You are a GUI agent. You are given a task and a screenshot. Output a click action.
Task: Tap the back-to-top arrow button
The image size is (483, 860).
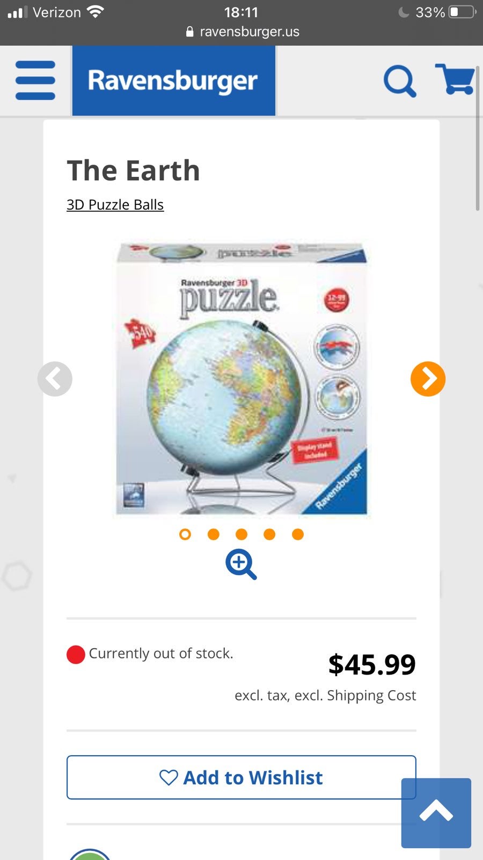[x=436, y=813]
